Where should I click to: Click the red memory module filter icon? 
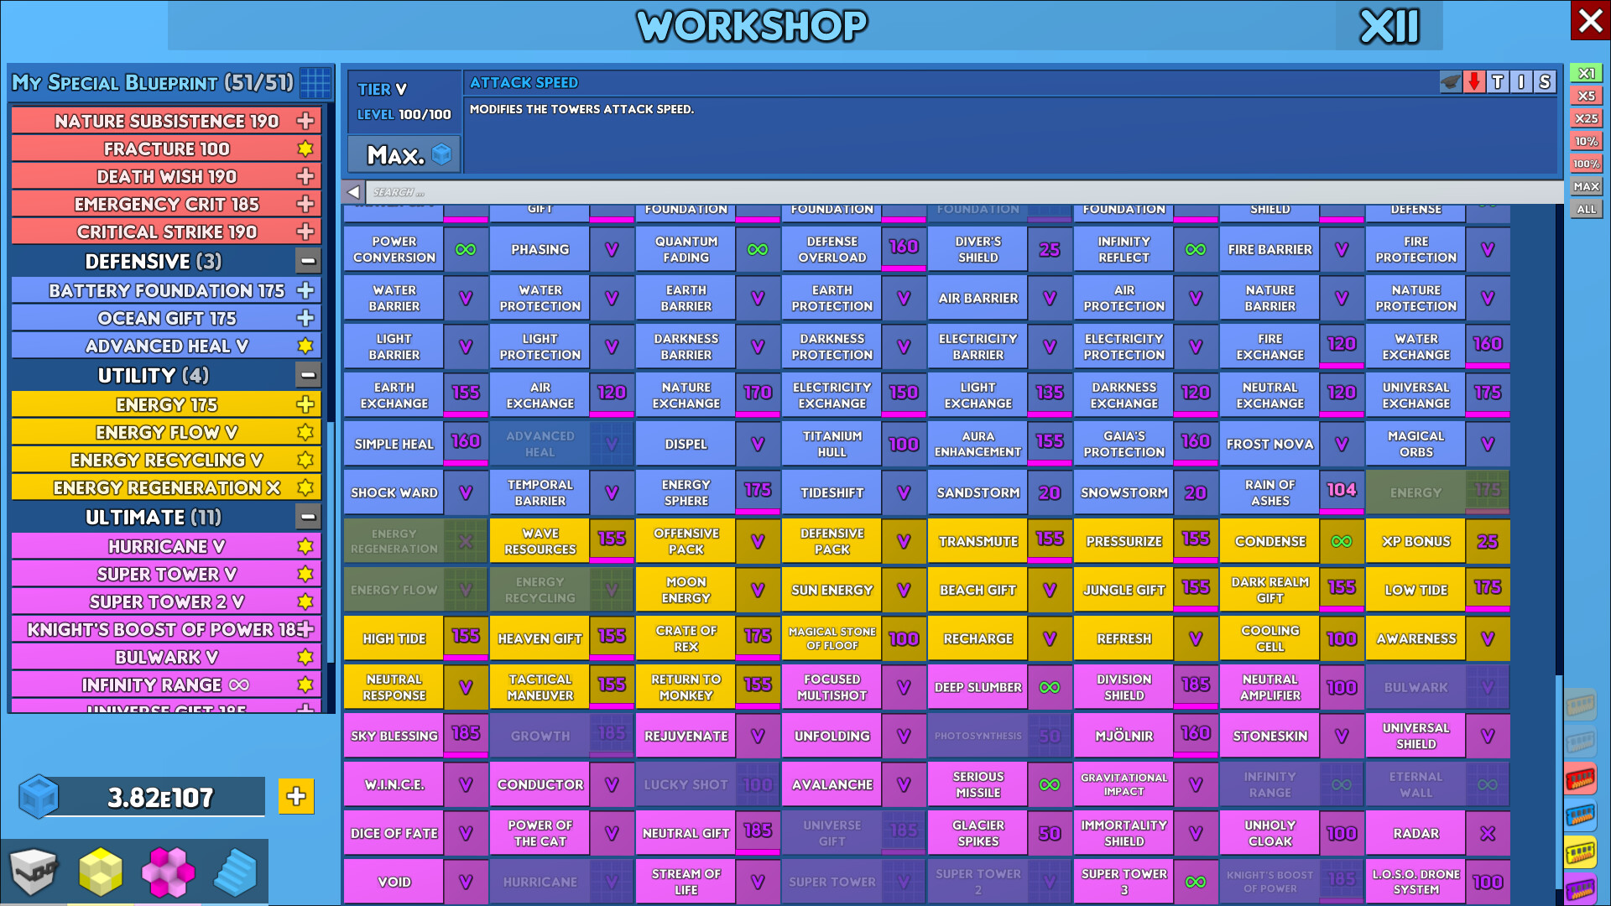(1580, 779)
